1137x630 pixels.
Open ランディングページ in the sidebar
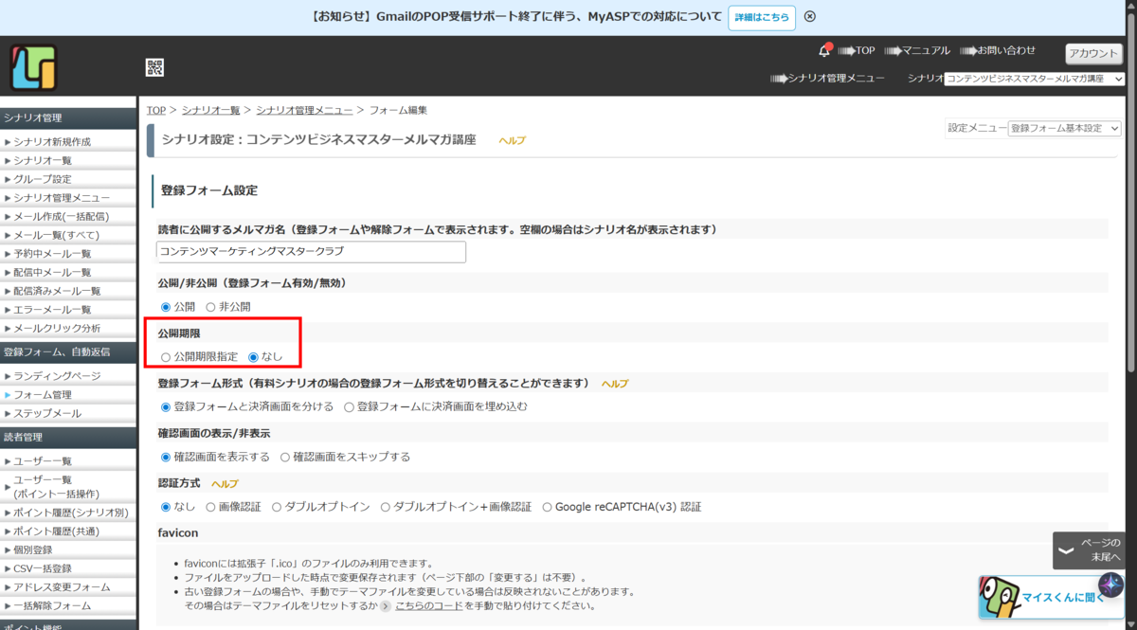pyautogui.click(x=57, y=376)
